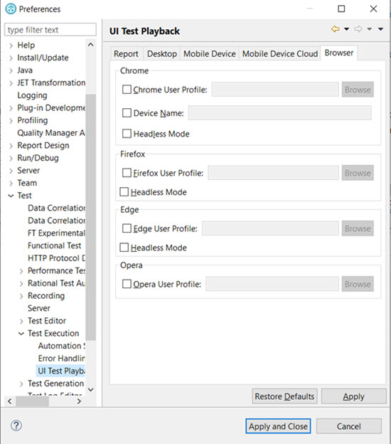
Task: Click the back navigation arrow icon
Action: (336, 29)
